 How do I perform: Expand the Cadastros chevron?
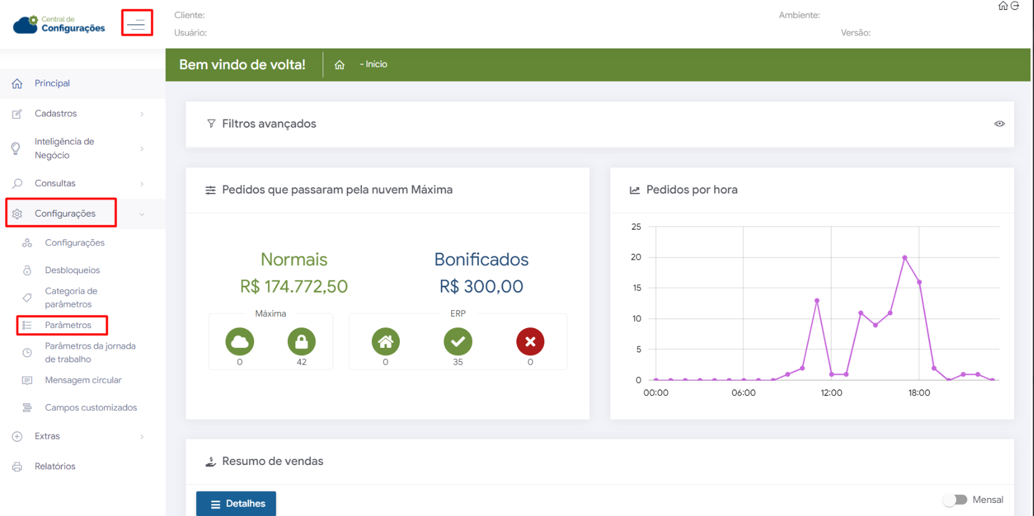pos(142,114)
